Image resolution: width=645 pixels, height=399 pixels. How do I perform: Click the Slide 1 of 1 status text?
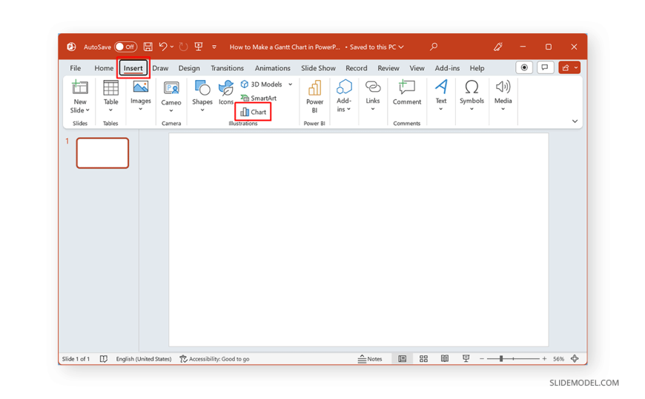(x=76, y=359)
